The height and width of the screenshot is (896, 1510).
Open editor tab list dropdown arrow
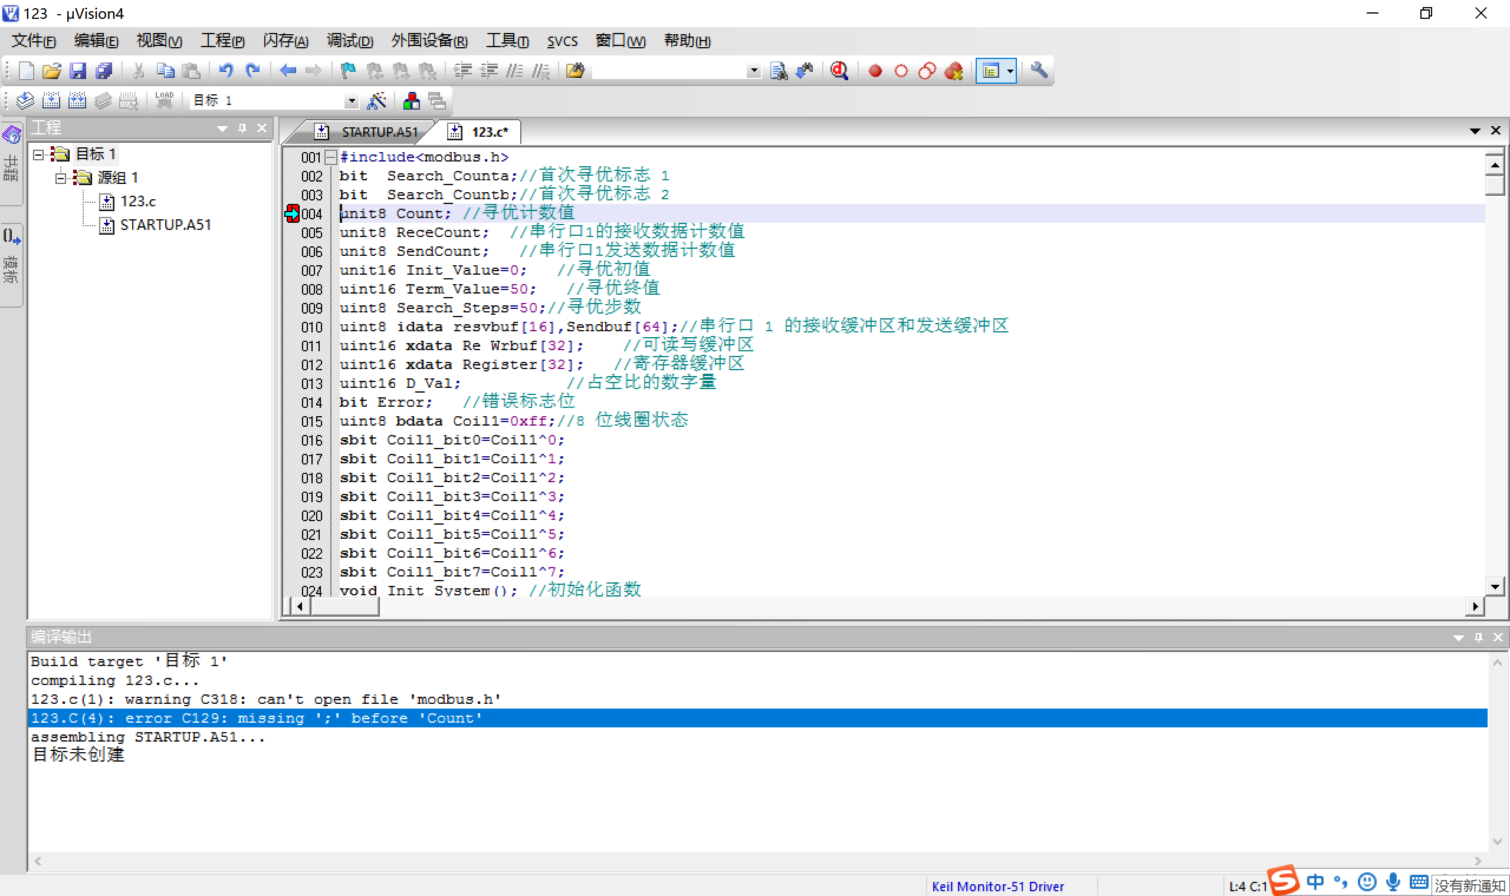pyautogui.click(x=1475, y=131)
